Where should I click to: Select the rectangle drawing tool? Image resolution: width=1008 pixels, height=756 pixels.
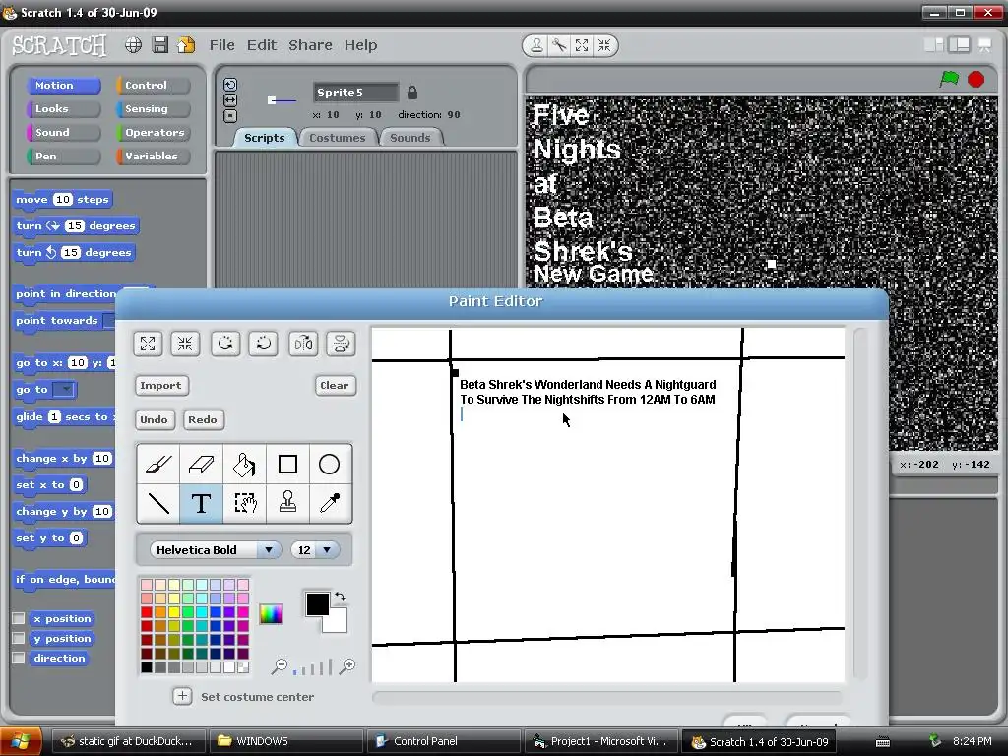[287, 465]
